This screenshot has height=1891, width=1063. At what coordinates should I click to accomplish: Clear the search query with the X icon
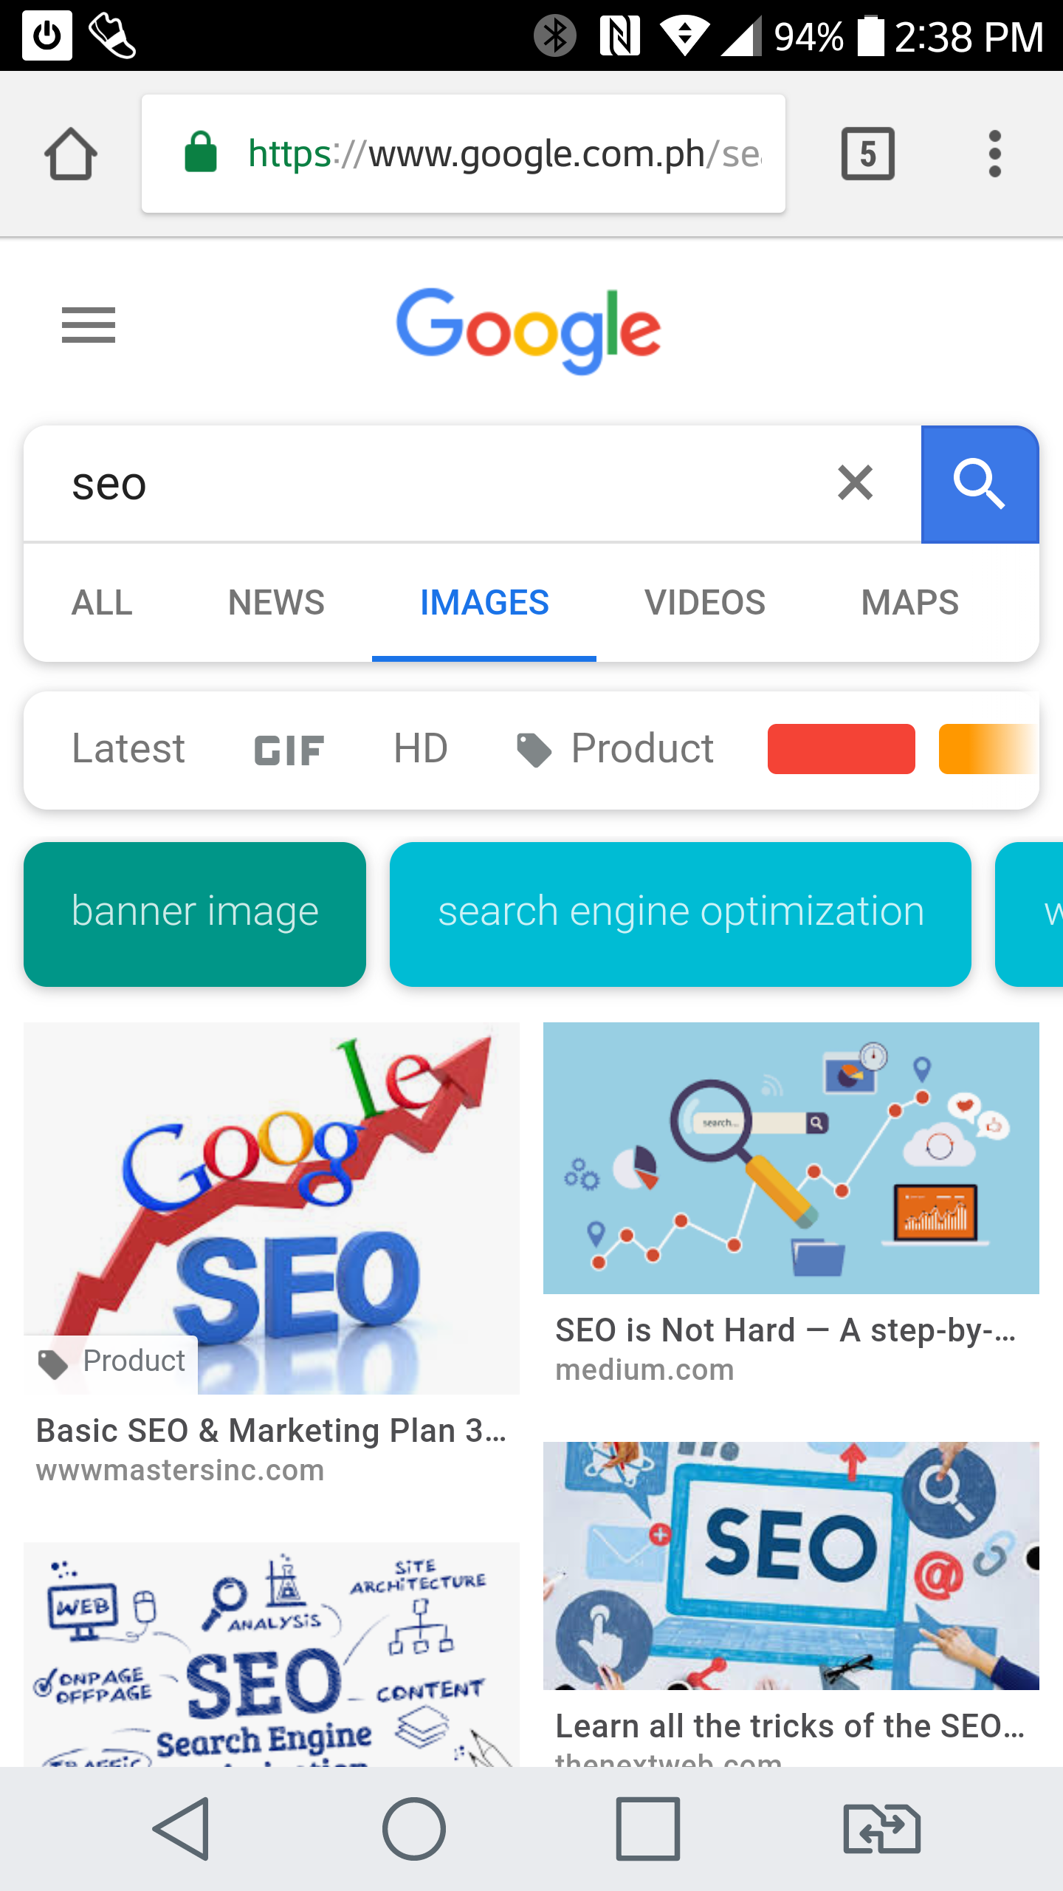[x=855, y=483]
